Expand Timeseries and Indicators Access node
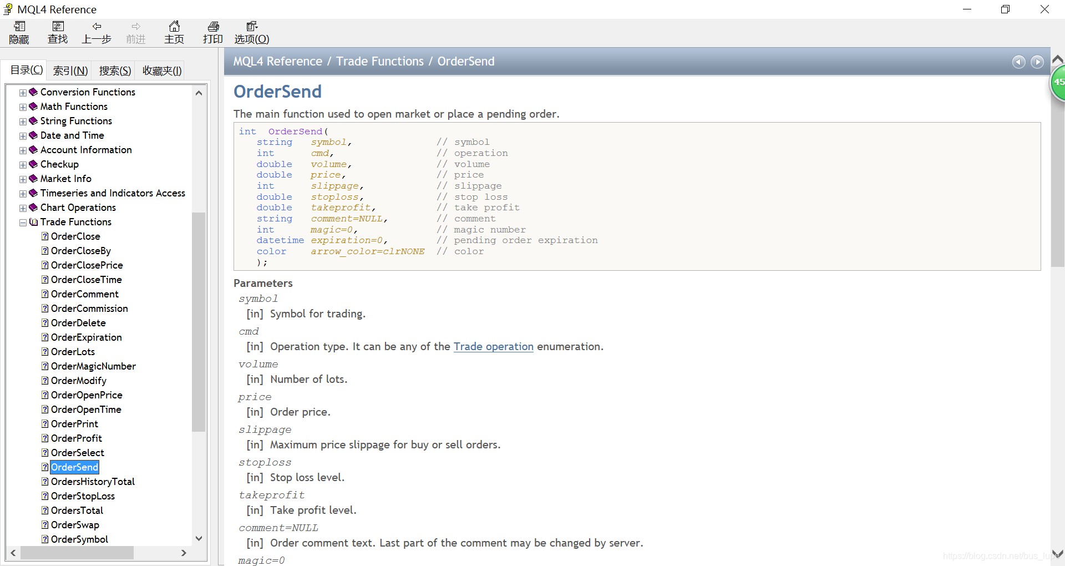1065x566 pixels. tap(23, 194)
